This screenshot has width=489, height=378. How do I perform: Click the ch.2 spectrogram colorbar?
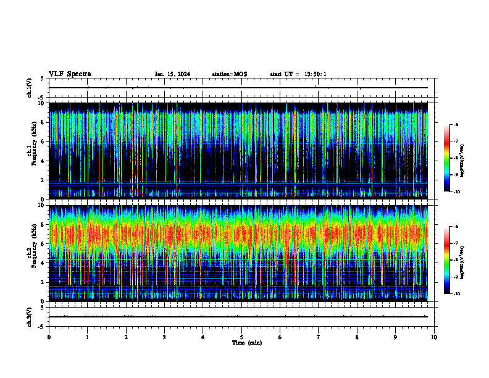[x=447, y=260]
